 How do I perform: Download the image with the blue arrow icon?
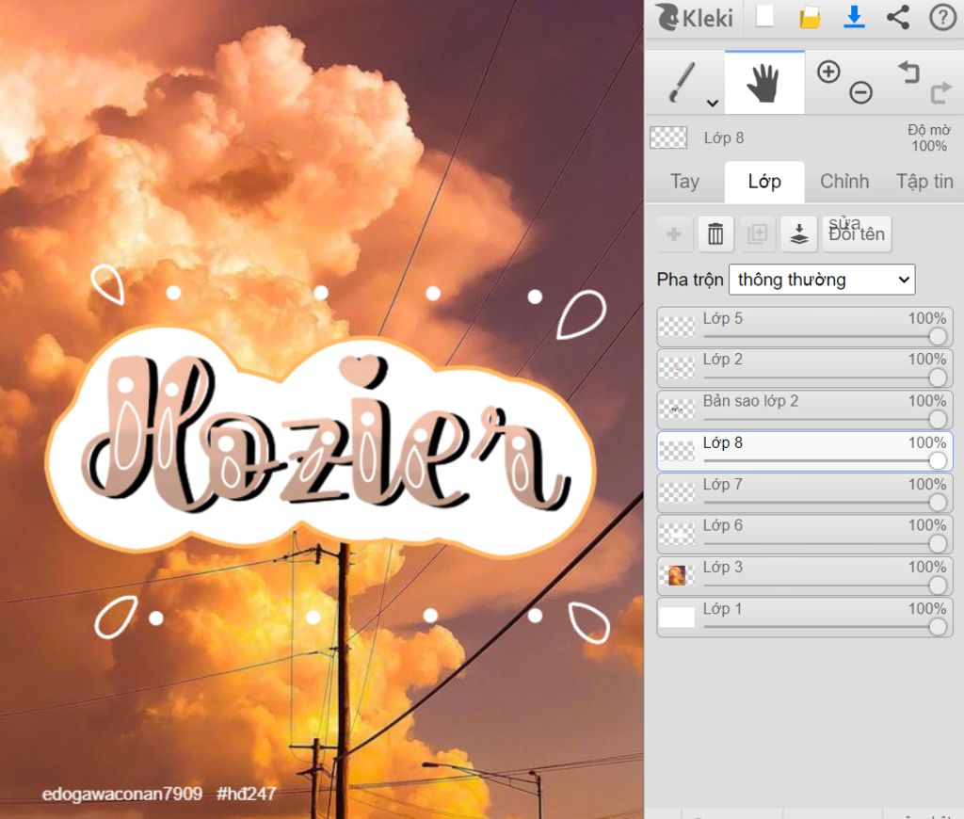click(x=854, y=17)
